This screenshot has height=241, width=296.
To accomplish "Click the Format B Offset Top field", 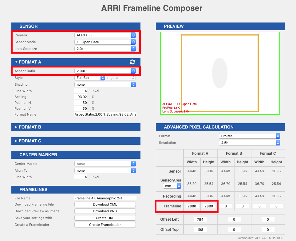I will tap(234, 230).
